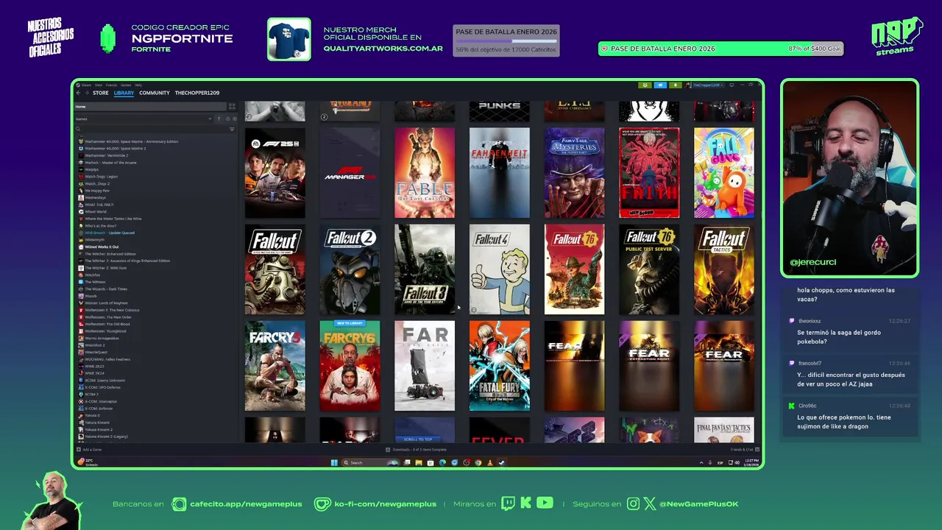942x530 pixels.
Task: Click the collections grid view icon
Action: tap(232, 107)
